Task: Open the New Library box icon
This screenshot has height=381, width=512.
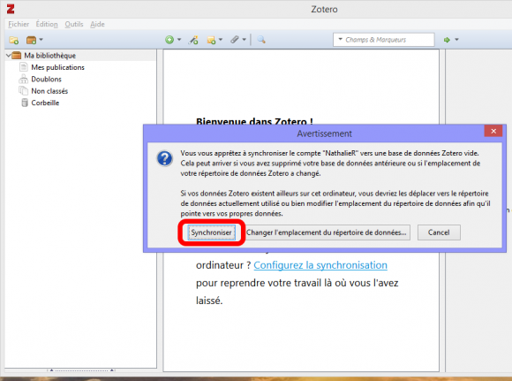Action: click(32, 41)
